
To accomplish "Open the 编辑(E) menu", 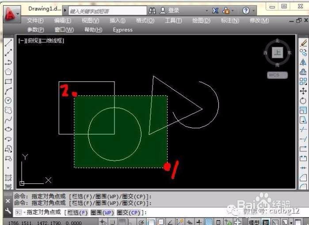I will click(63, 20).
